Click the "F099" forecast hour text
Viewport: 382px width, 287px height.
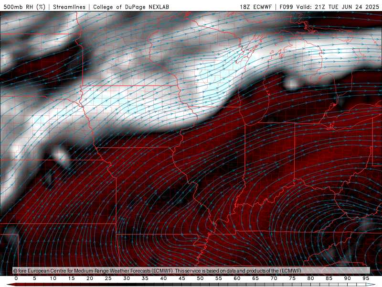pyautogui.click(x=286, y=7)
